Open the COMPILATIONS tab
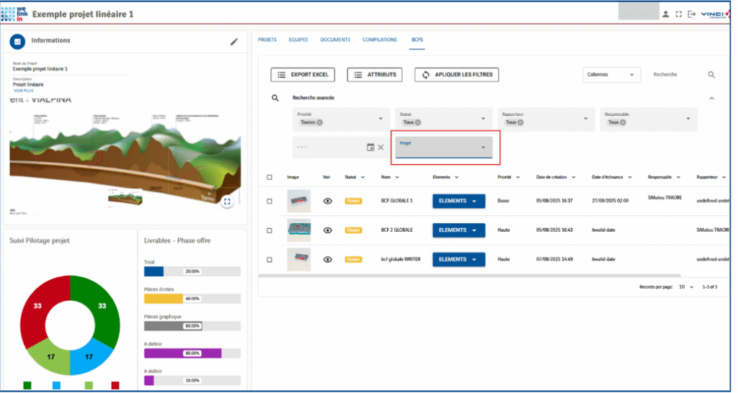The width and height of the screenshot is (738, 393). coord(379,40)
